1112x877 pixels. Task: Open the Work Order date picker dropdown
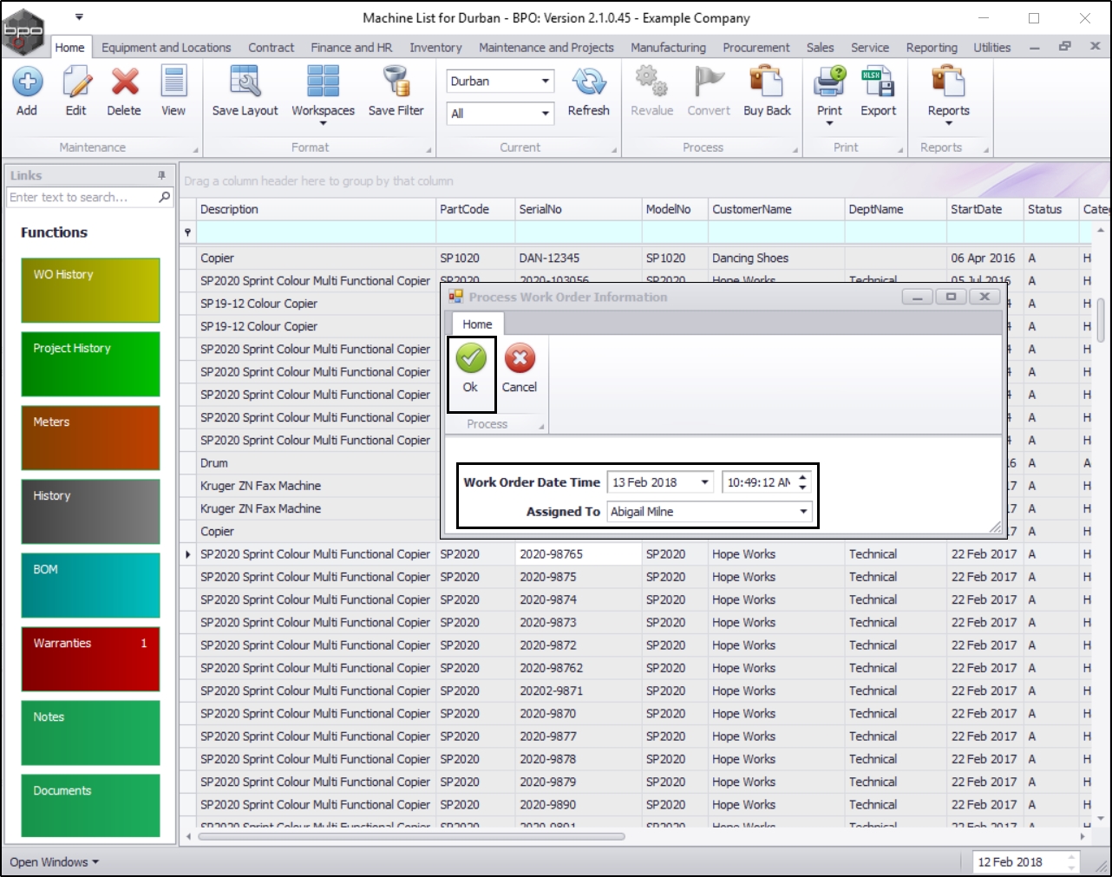704,482
